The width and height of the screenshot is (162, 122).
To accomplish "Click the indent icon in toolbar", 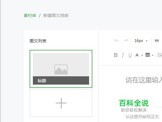I will click(x=160, y=55).
